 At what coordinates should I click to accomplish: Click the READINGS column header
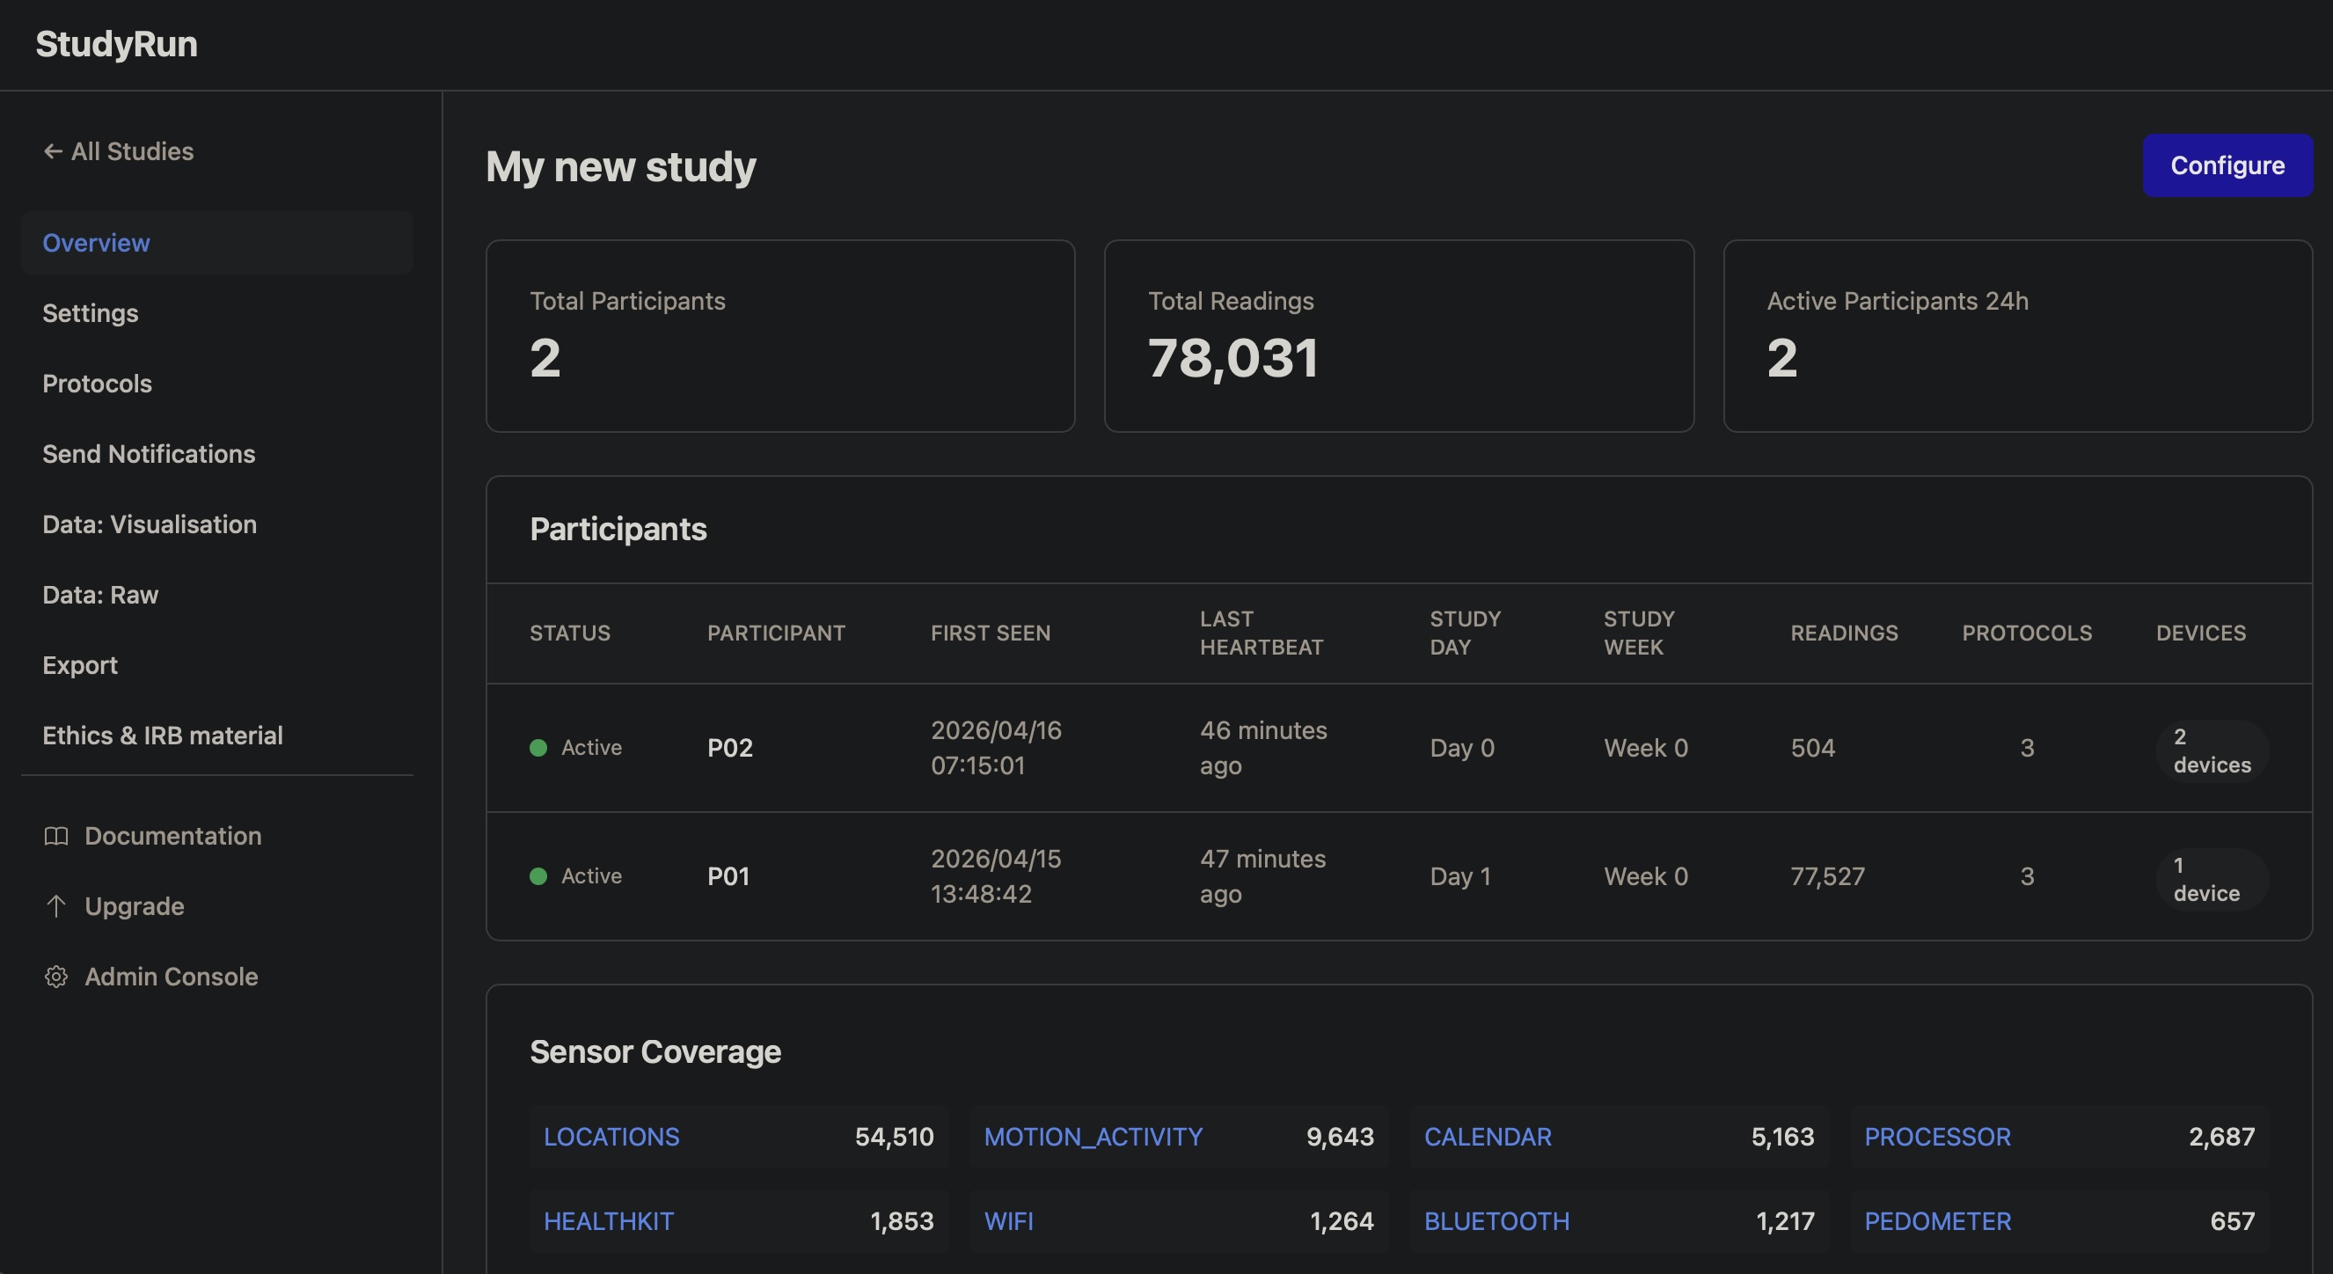click(x=1844, y=633)
